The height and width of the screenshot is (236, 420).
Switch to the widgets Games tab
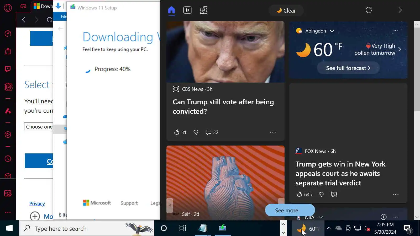pyautogui.click(x=203, y=10)
